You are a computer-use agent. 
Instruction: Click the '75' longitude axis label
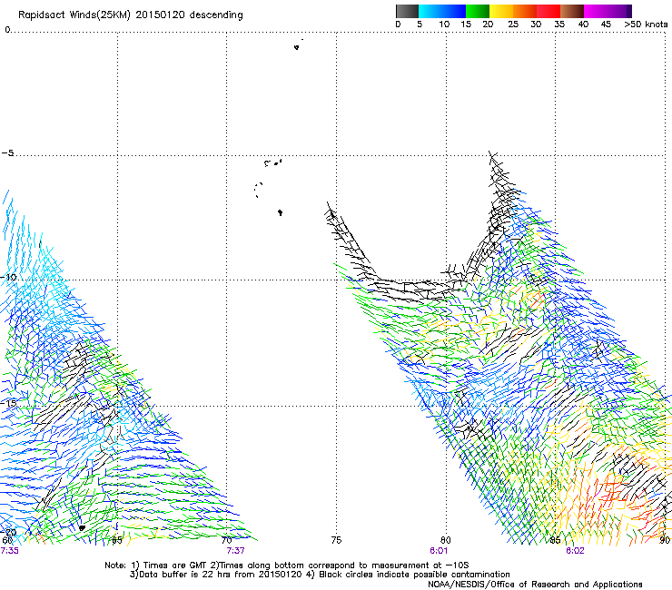coord(336,540)
